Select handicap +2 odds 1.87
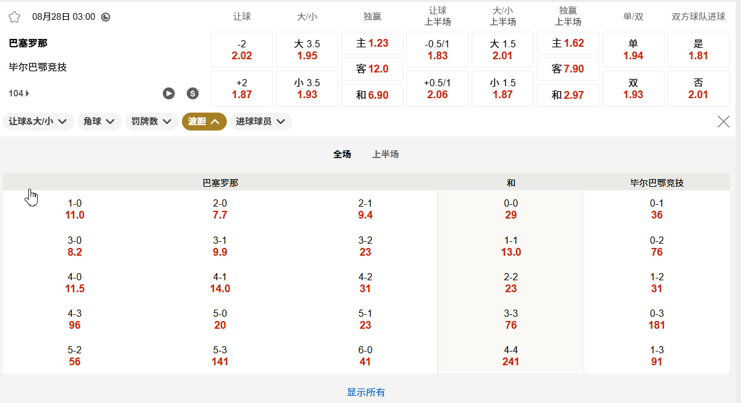Screen dimensions: 741x403 [242, 89]
